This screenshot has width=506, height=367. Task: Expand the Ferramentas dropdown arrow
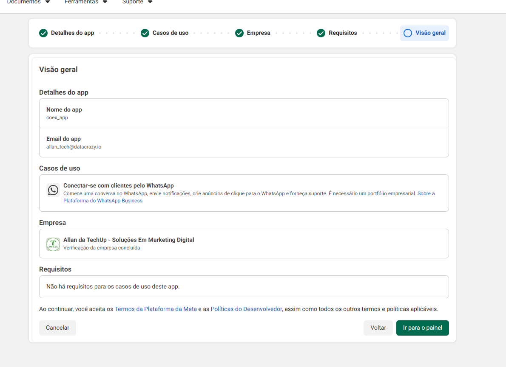pos(105,2)
